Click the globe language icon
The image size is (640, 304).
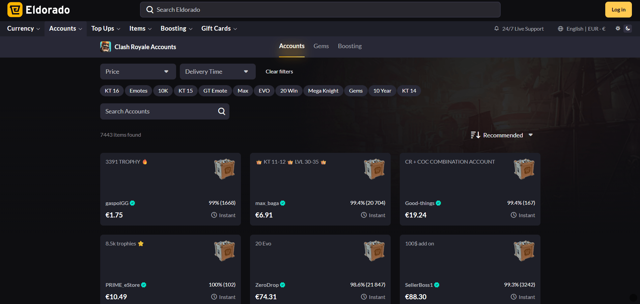click(560, 29)
